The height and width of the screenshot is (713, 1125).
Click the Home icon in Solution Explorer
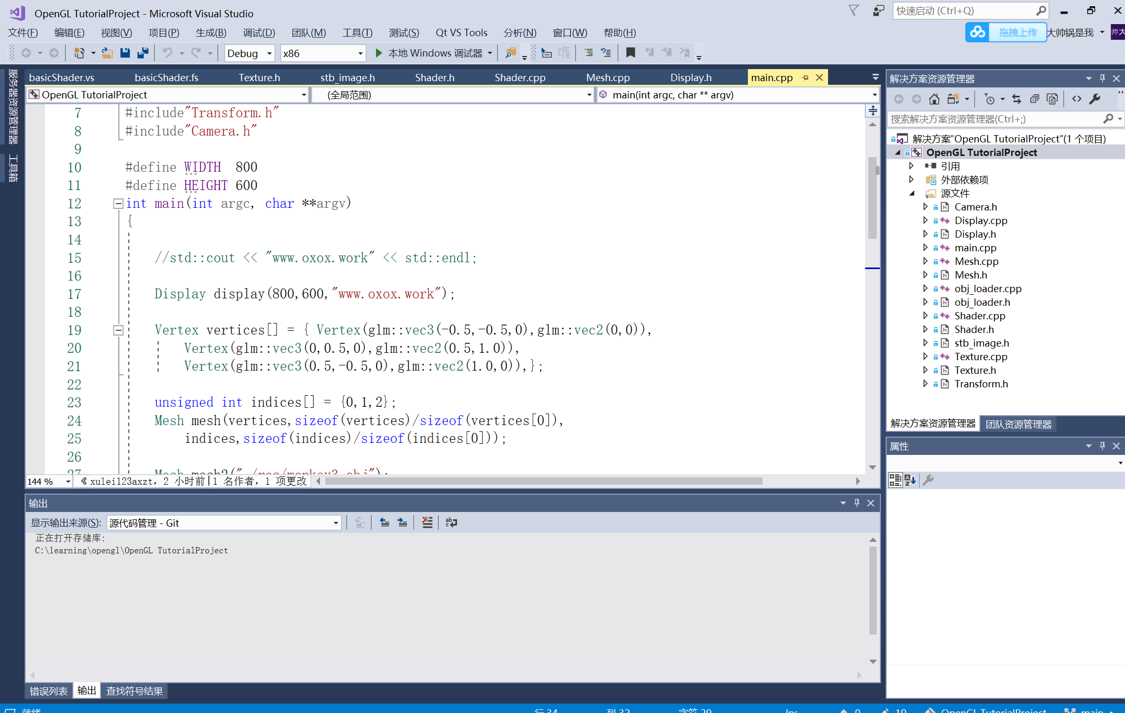point(934,98)
